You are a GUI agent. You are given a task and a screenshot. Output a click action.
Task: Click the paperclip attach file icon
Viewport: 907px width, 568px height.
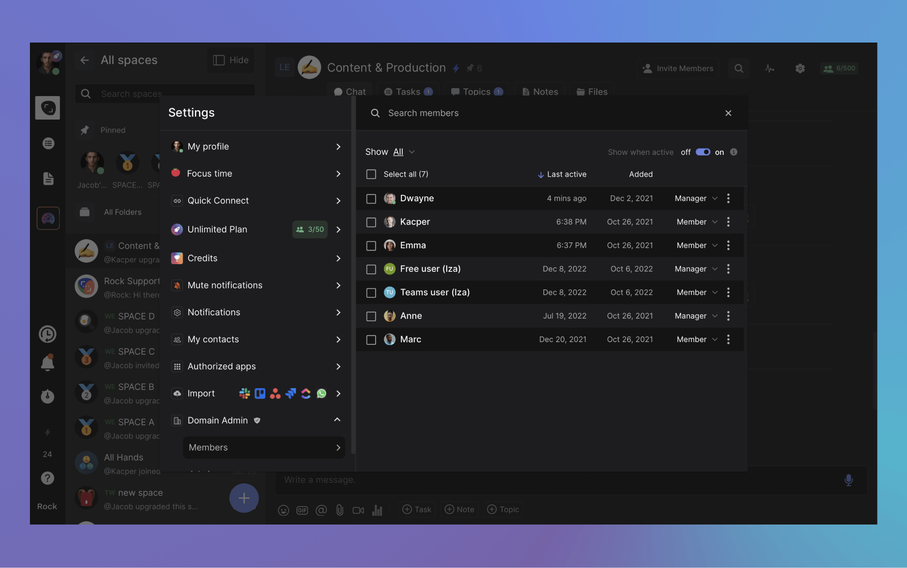[340, 510]
